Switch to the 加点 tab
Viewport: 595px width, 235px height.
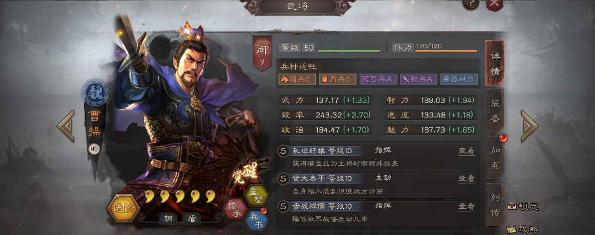[495, 157]
